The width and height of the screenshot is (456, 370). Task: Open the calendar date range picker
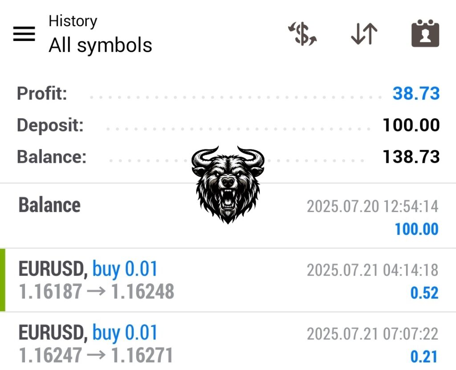tap(425, 34)
